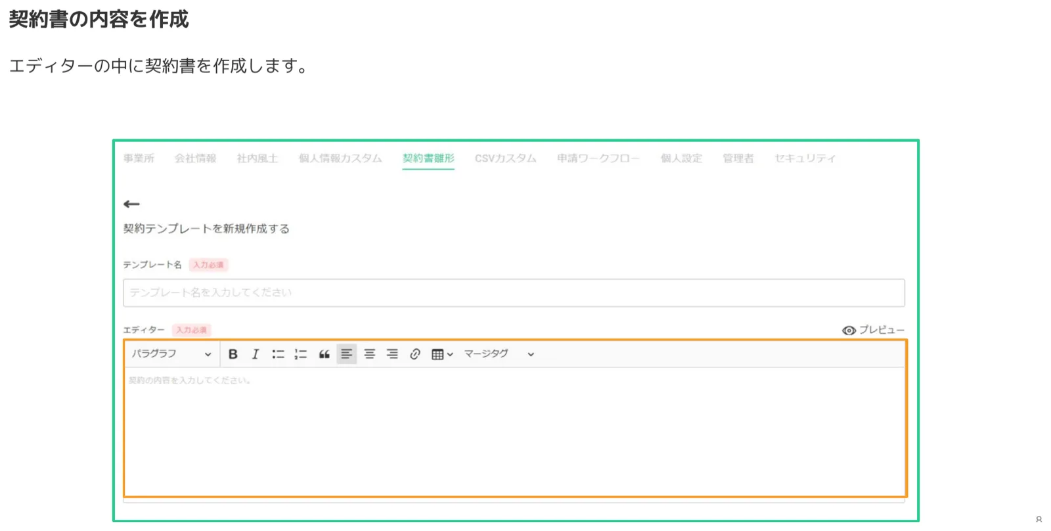
Task: Open the パラグラフ style dropdown
Action: 171,354
